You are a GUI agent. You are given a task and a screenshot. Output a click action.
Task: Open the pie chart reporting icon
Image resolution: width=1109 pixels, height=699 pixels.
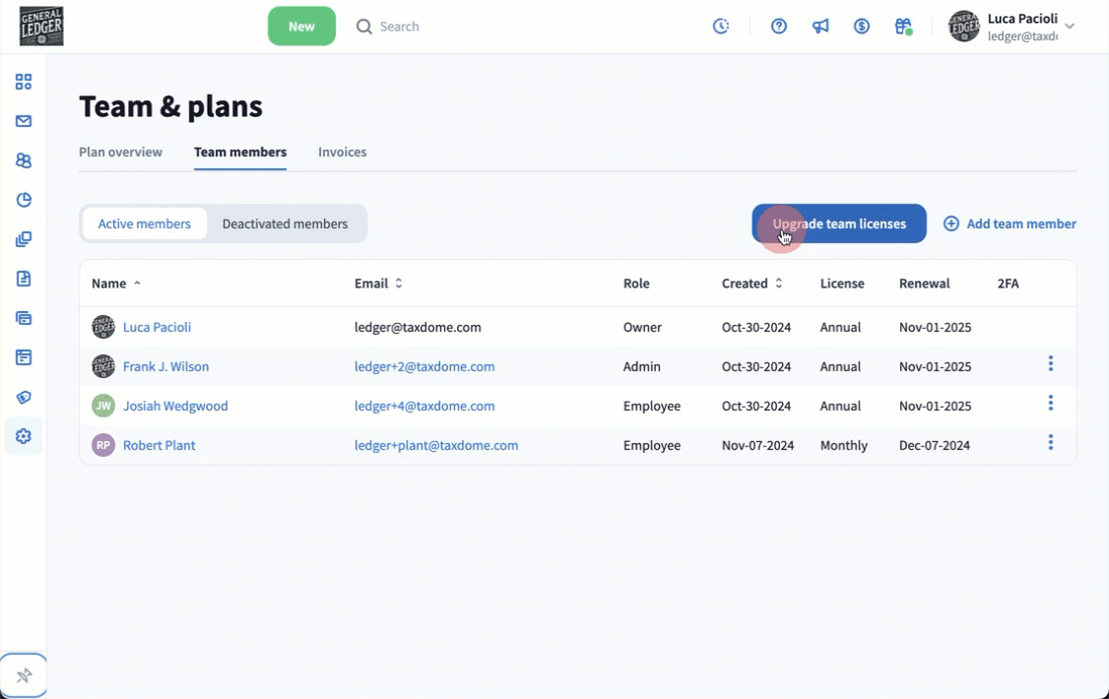[24, 200]
